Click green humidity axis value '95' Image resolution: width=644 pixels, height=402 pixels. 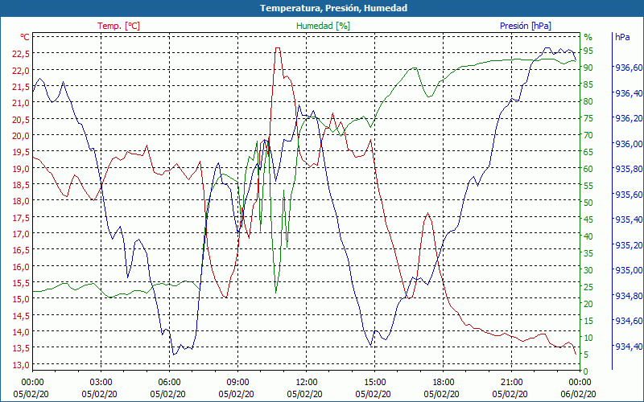point(588,51)
